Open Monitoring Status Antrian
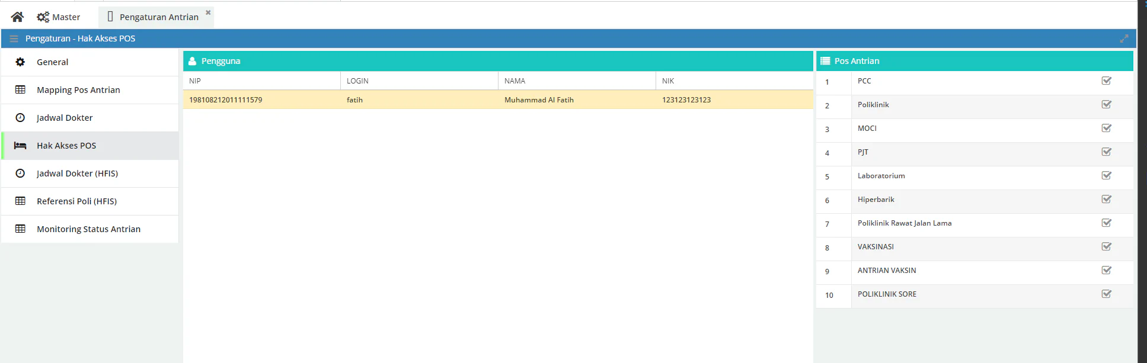 90,229
